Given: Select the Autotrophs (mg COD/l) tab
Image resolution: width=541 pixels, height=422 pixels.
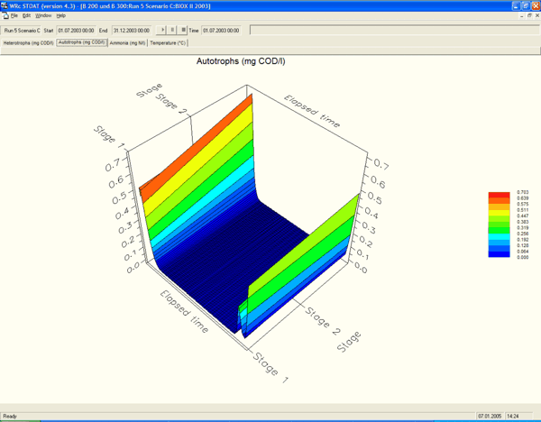Looking at the screenshot, I should click(x=81, y=42).
